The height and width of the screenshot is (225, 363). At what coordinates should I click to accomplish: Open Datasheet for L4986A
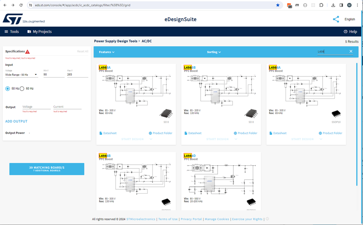pyautogui.click(x=278, y=133)
